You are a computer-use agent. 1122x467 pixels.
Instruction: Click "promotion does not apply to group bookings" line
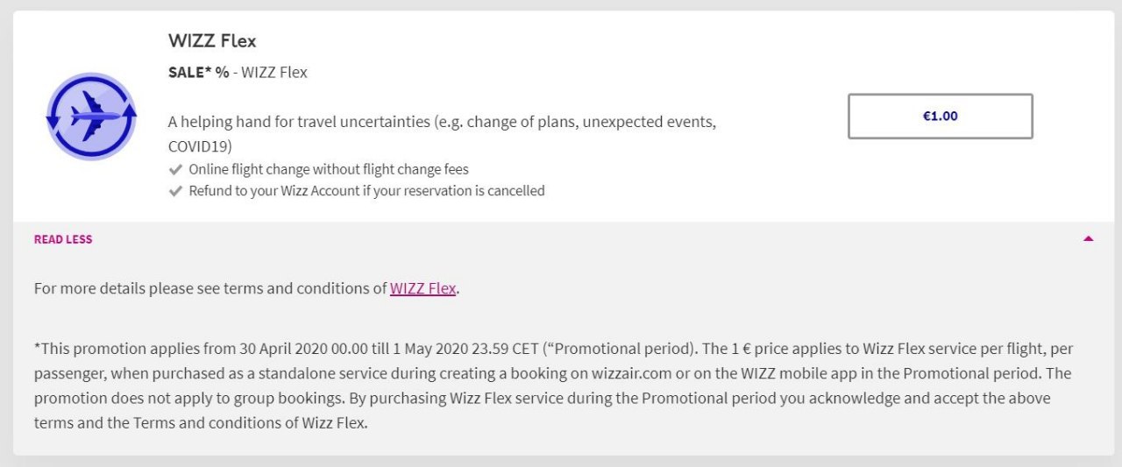(x=543, y=399)
